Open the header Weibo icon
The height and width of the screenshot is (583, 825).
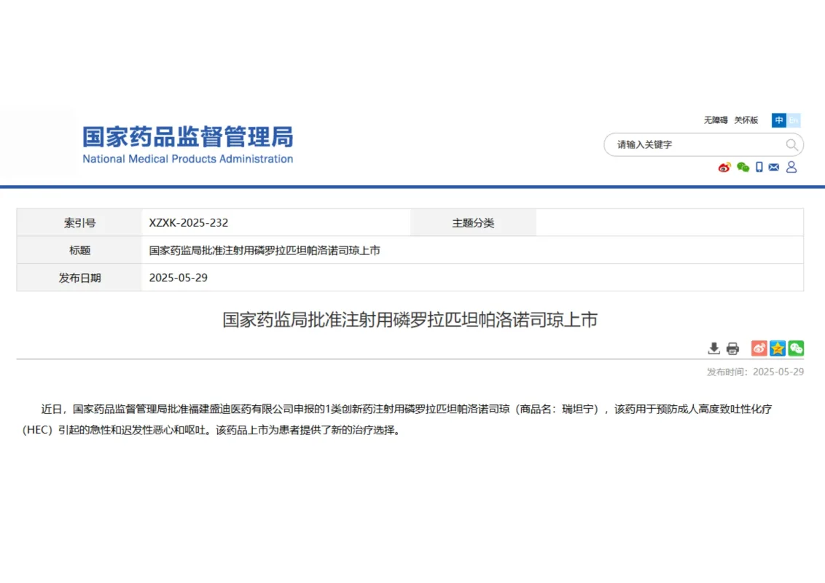[x=724, y=167]
